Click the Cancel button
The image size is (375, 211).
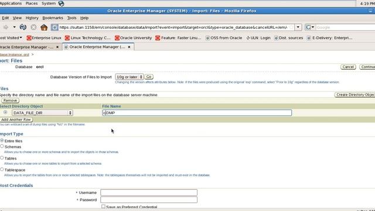348,67
